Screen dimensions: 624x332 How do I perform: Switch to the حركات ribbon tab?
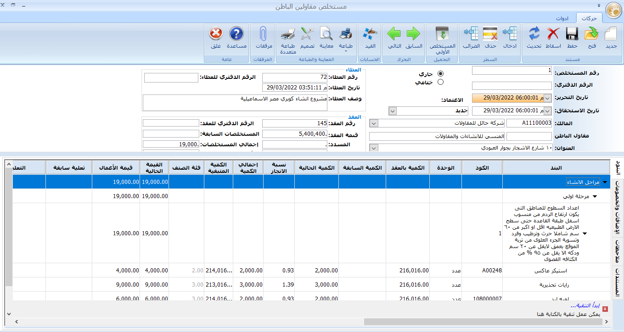(589, 18)
